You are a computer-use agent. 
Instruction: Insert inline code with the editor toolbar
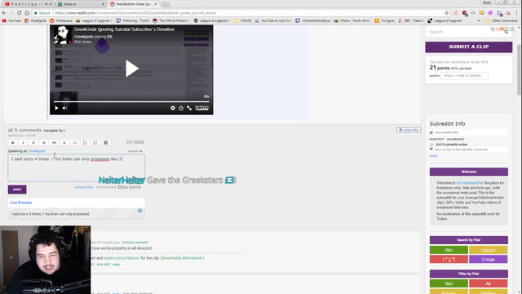[x=74, y=143]
